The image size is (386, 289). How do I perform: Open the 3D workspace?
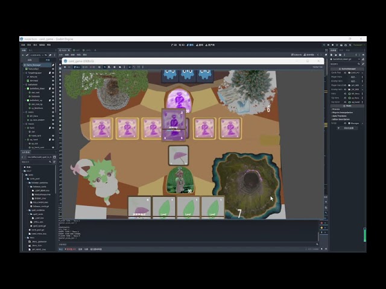[182, 45]
